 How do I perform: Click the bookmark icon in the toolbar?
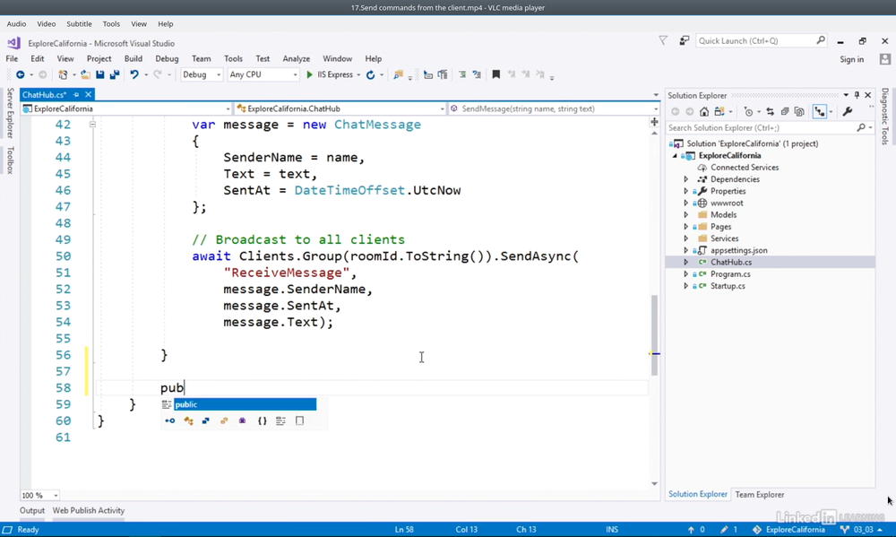[x=495, y=75]
